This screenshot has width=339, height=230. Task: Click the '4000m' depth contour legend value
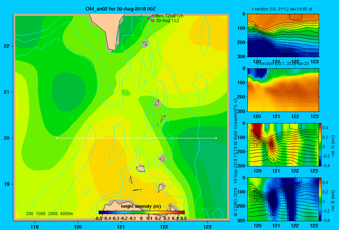tap(66, 214)
